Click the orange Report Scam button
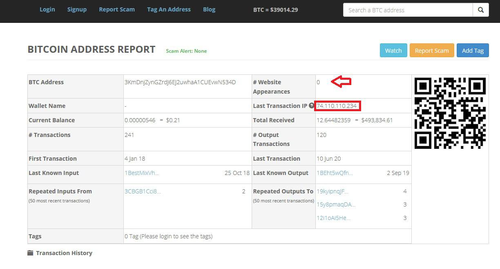Image resolution: width=500 pixels, height=269 pixels. pos(432,51)
